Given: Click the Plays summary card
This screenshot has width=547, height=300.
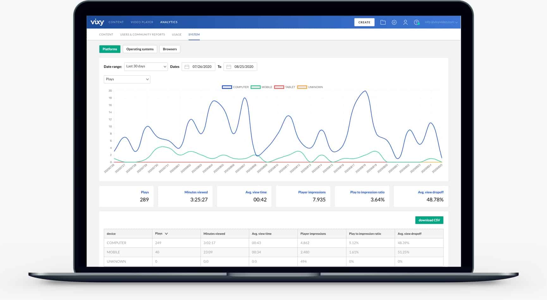Looking at the screenshot, I should click(x=126, y=196).
